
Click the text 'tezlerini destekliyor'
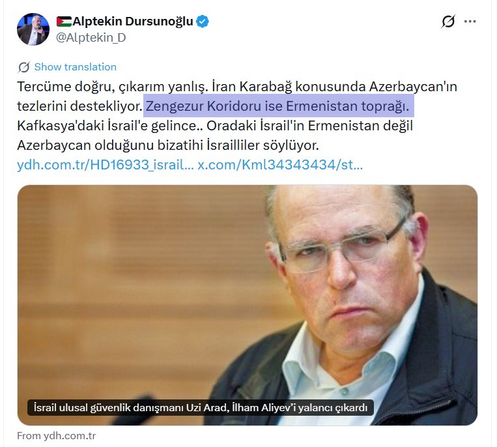[x=79, y=106]
